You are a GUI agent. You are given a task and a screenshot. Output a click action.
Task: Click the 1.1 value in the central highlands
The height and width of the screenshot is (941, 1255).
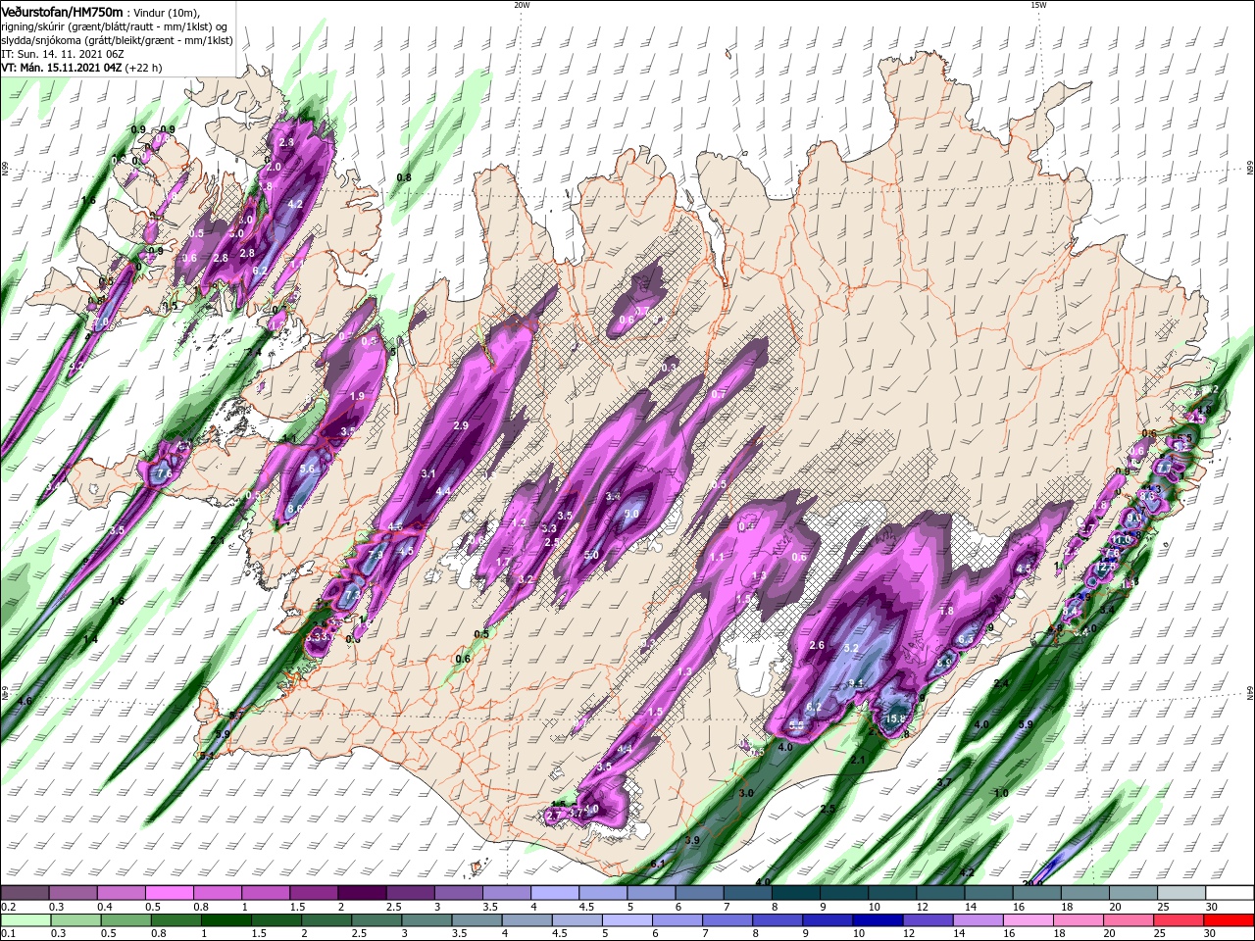point(716,557)
